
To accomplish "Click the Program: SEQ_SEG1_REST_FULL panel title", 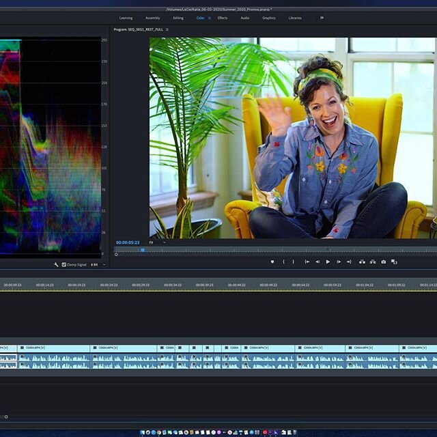I will pos(138,29).
